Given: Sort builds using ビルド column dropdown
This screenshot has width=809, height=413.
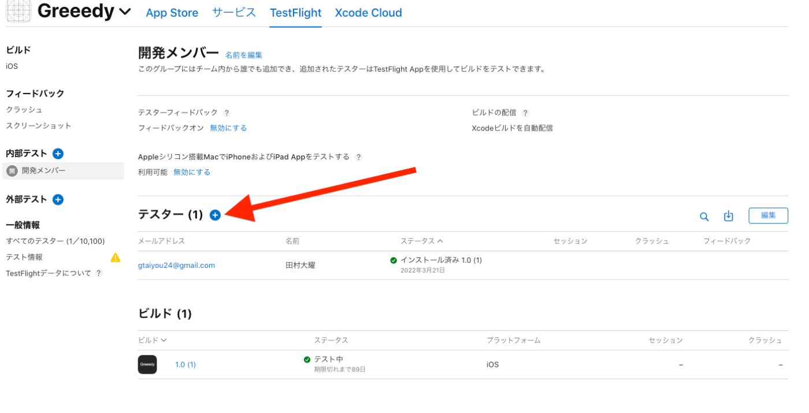Looking at the screenshot, I should (153, 341).
